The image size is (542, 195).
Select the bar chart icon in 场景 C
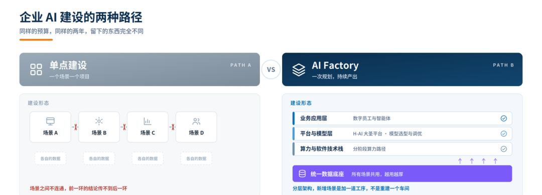click(x=148, y=121)
